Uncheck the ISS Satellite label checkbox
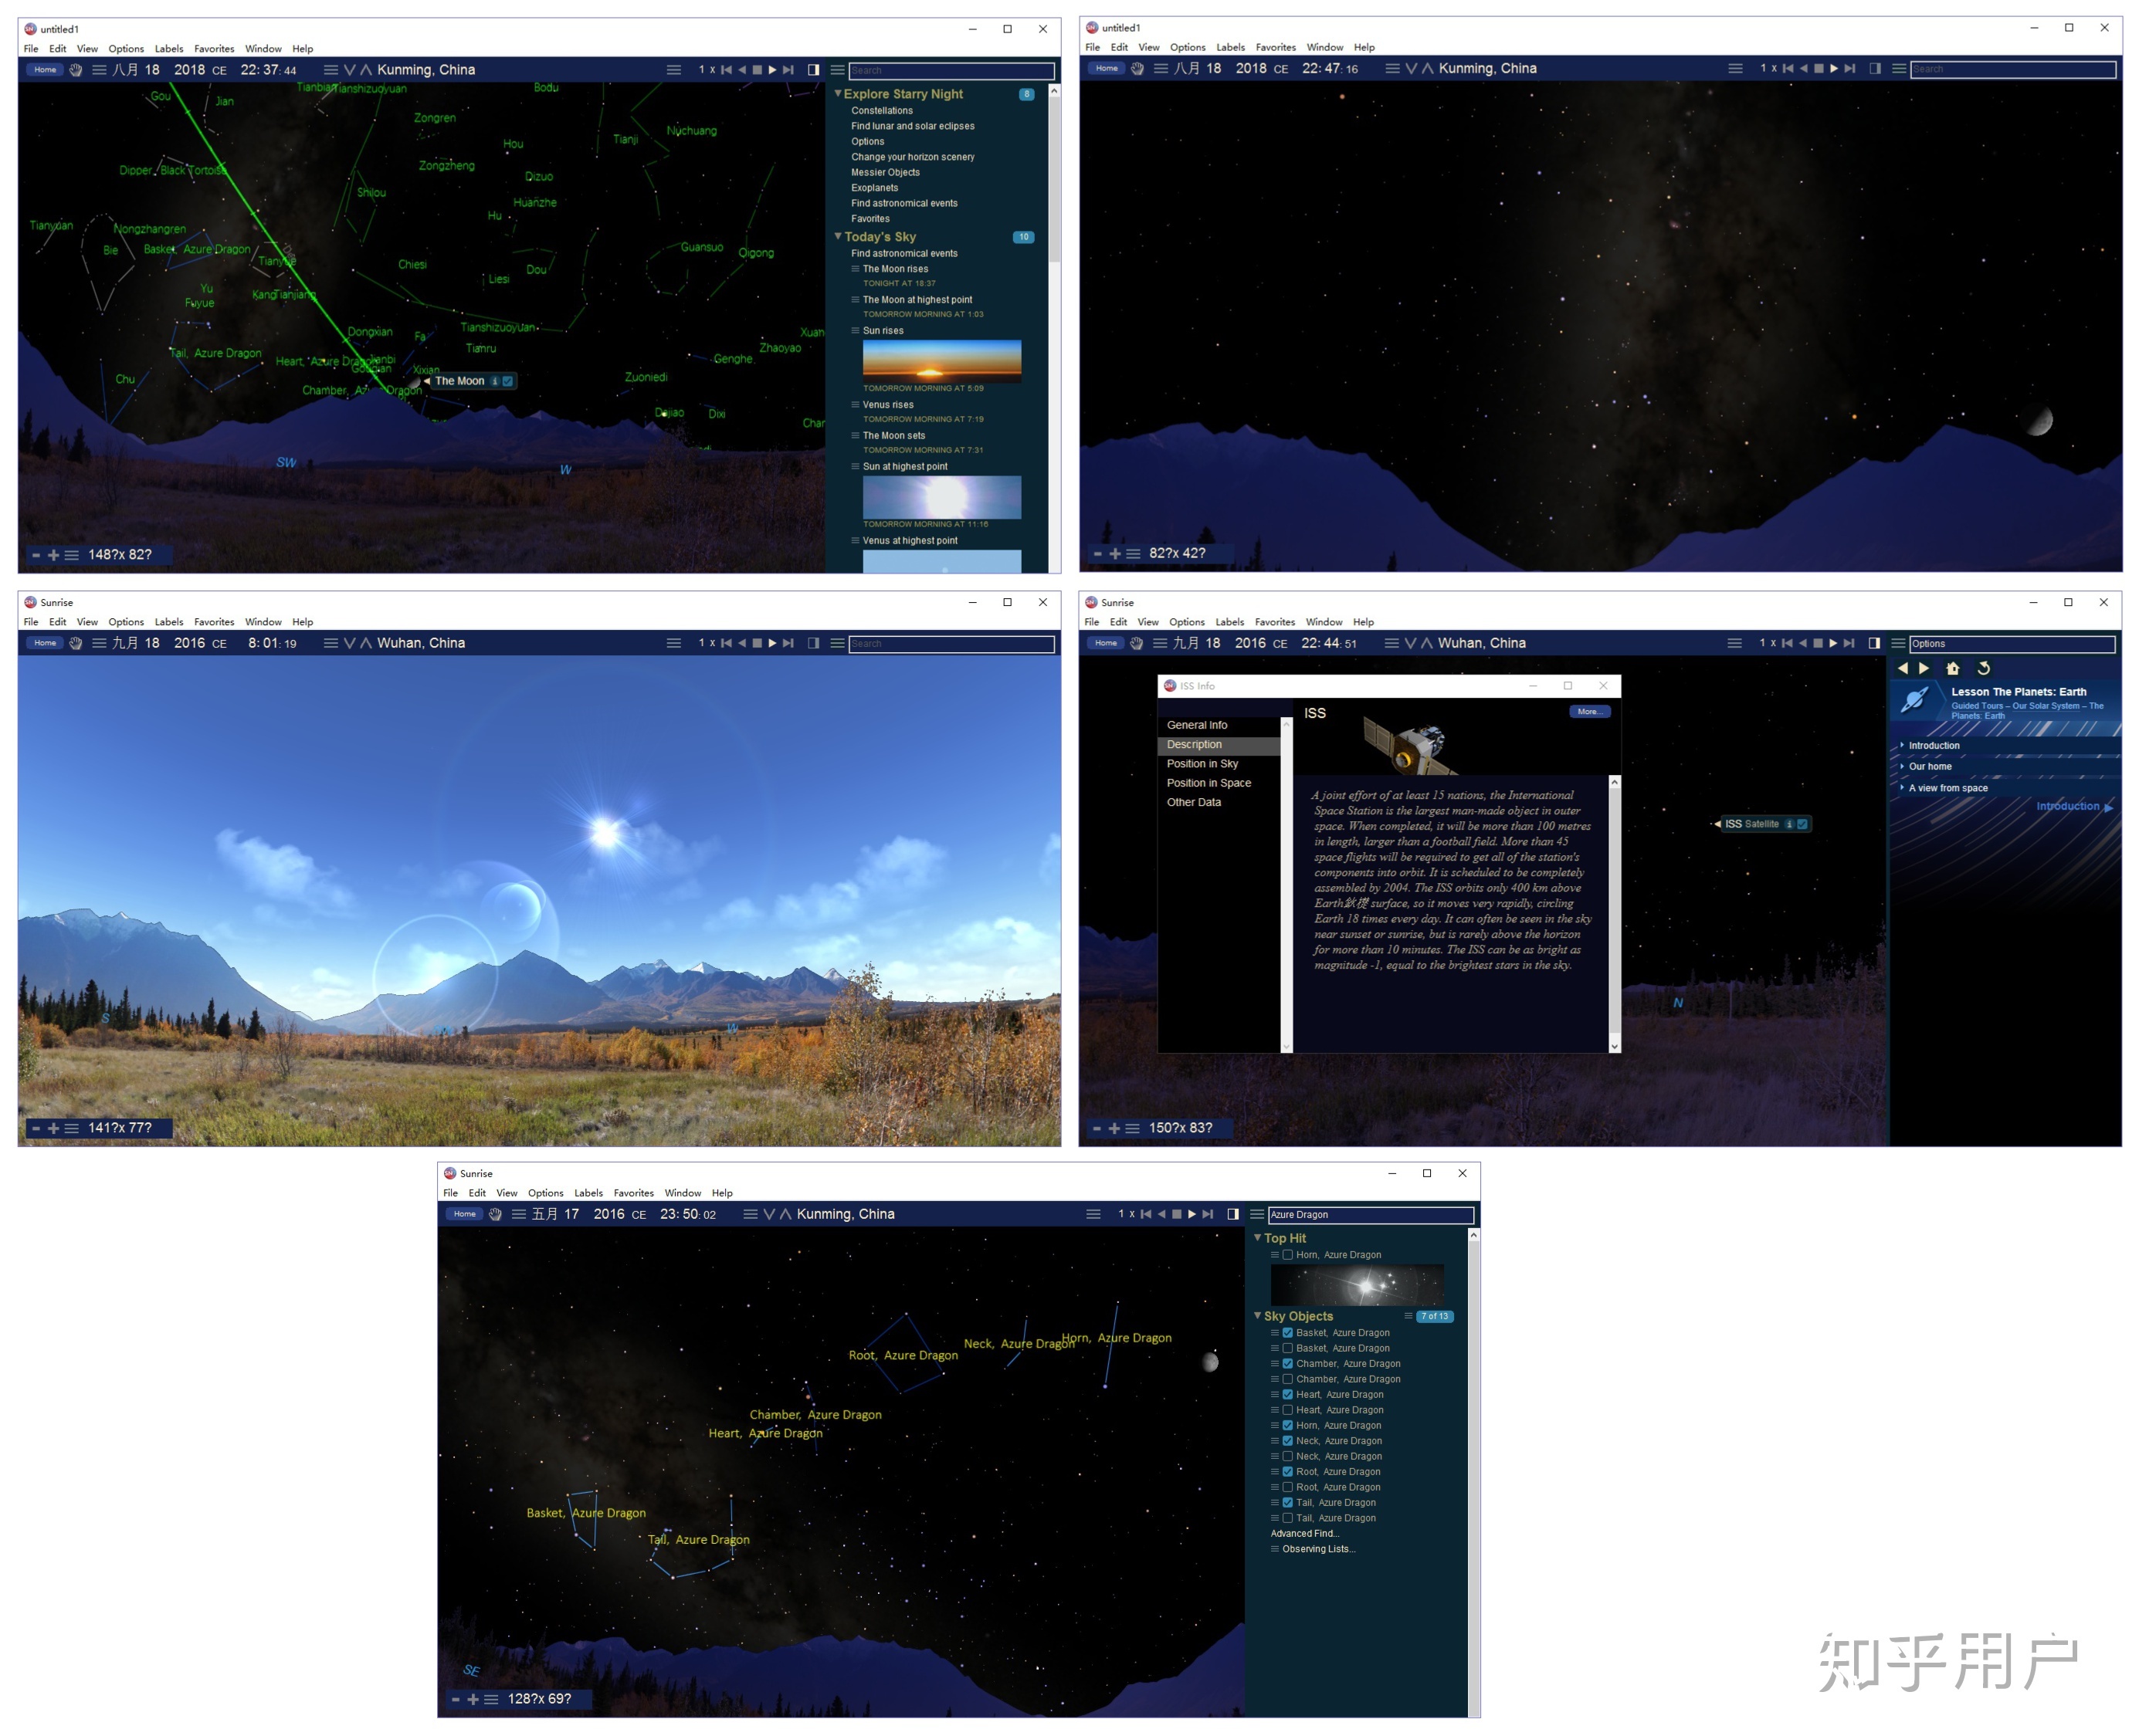The image size is (2139, 1736). (1802, 824)
